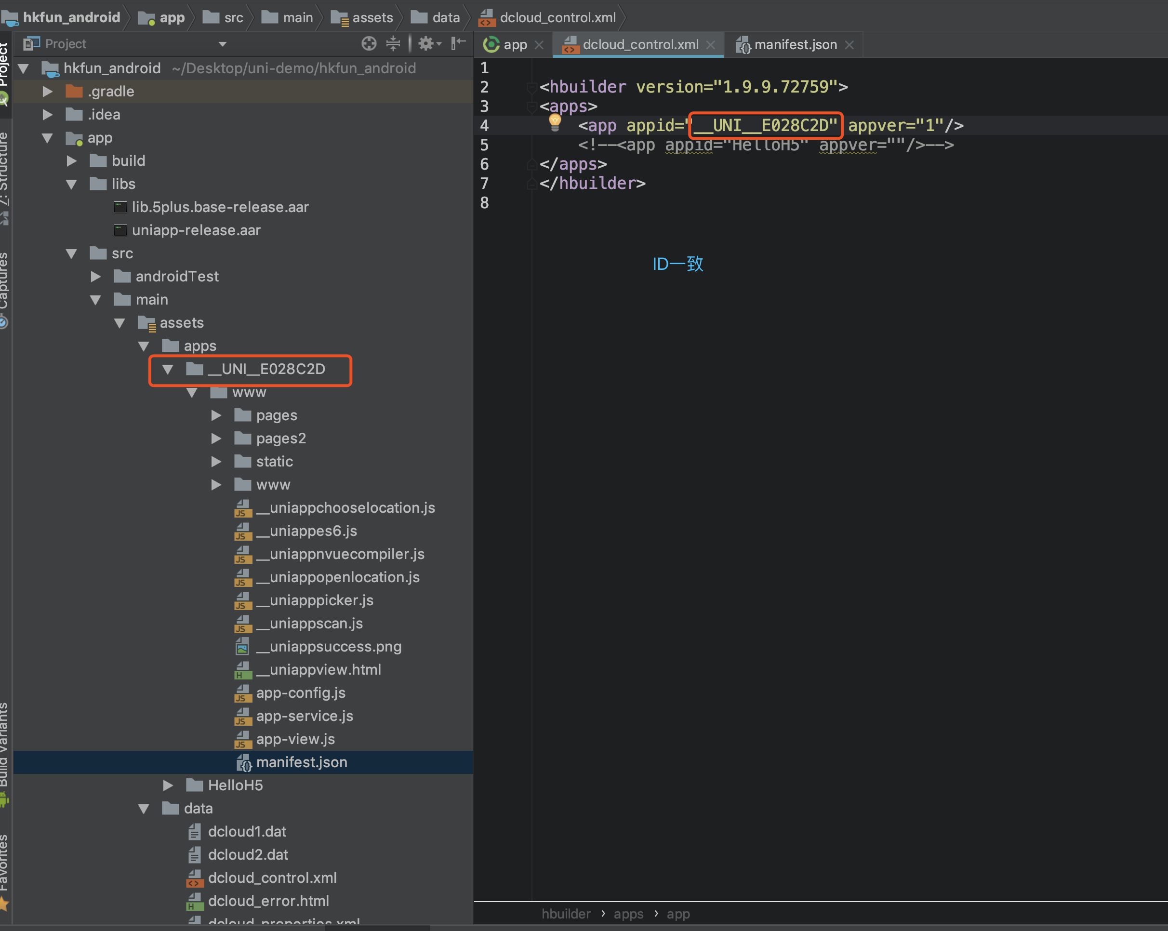Expand the androidTest folder
The height and width of the screenshot is (931, 1168).
click(95, 277)
